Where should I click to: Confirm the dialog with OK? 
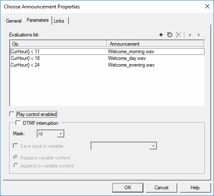point(128,188)
